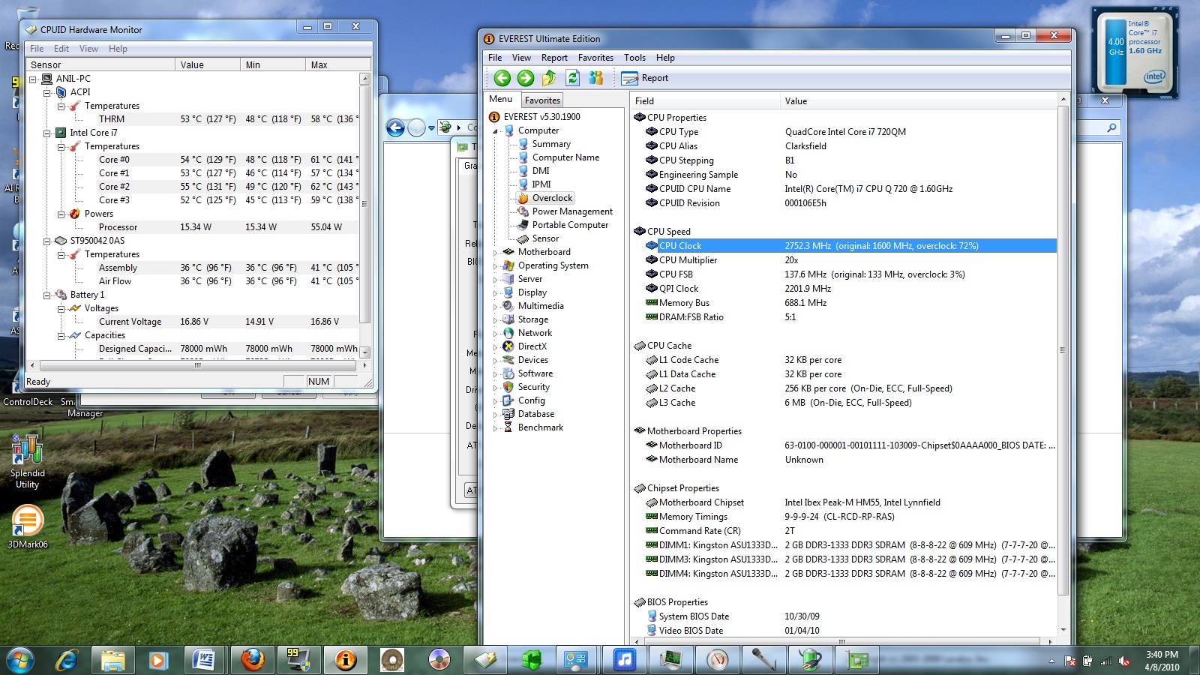The height and width of the screenshot is (675, 1200).
Task: Click the green Forward arrow in EVEREST toolbar
Action: pyautogui.click(x=526, y=78)
